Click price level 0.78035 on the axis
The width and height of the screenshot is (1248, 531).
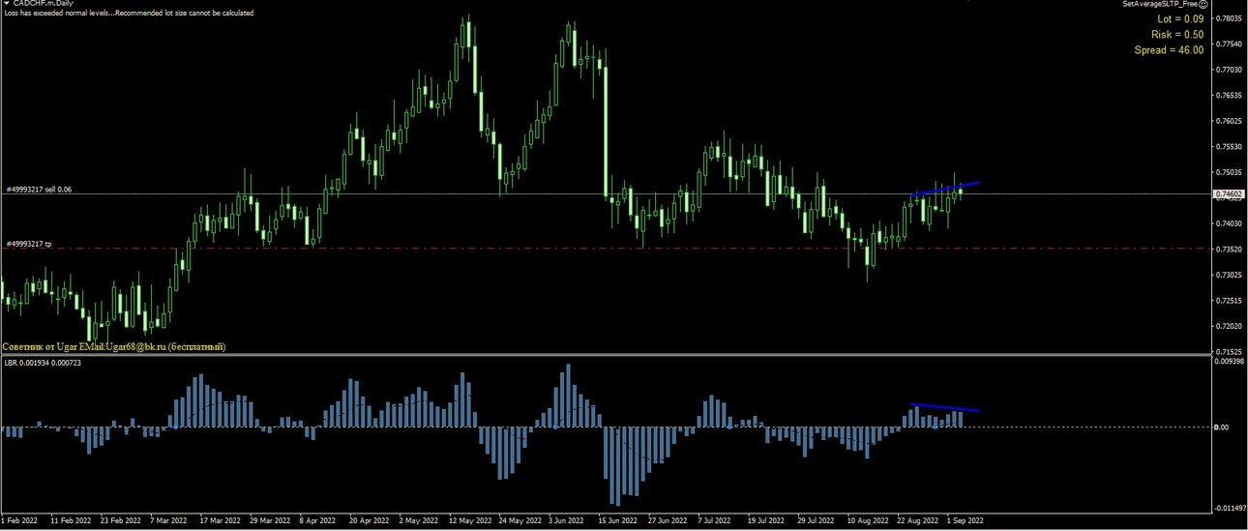tap(1230, 18)
